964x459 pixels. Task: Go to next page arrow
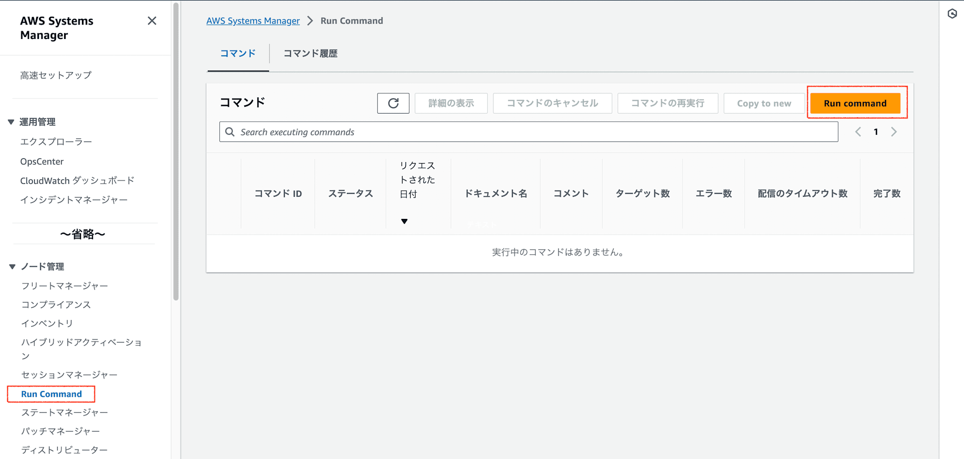click(894, 132)
